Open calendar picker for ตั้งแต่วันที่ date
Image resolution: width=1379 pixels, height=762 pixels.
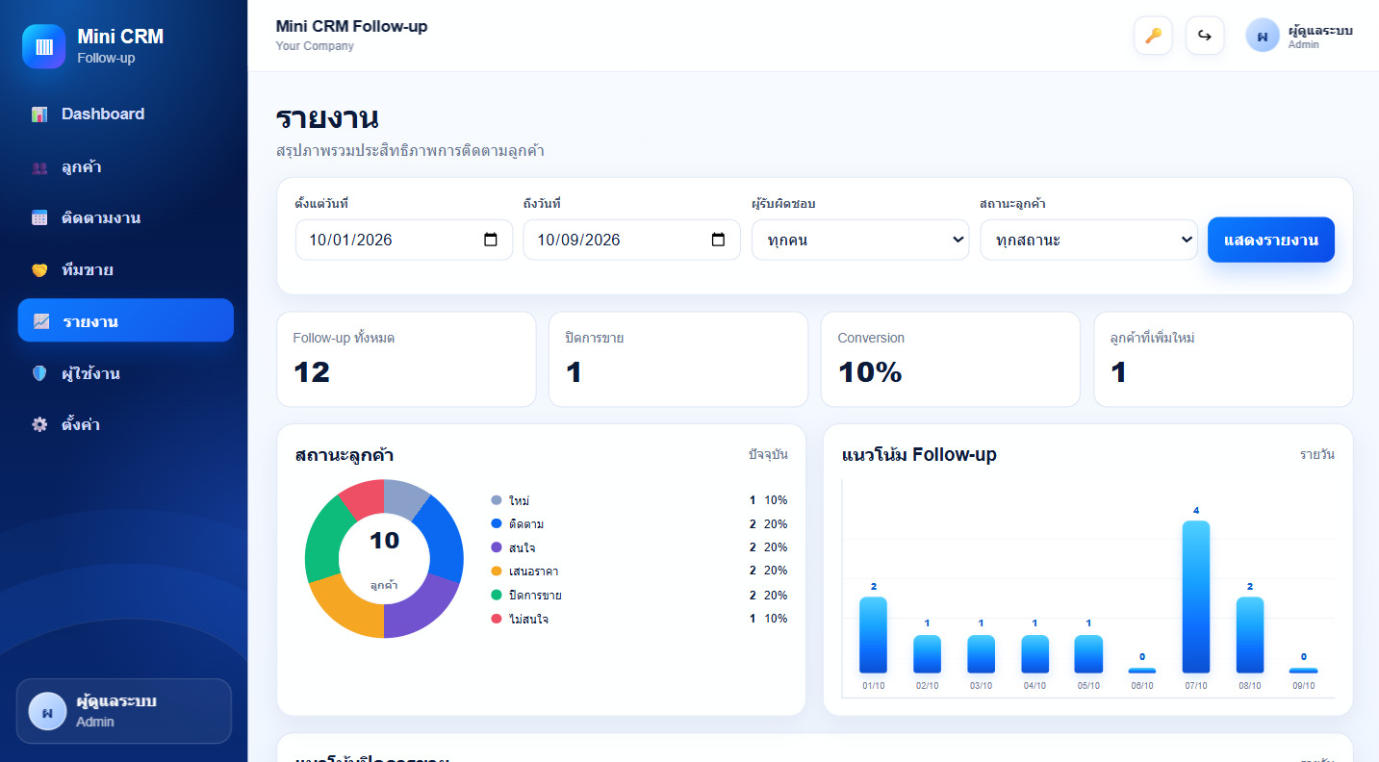pyautogui.click(x=491, y=240)
